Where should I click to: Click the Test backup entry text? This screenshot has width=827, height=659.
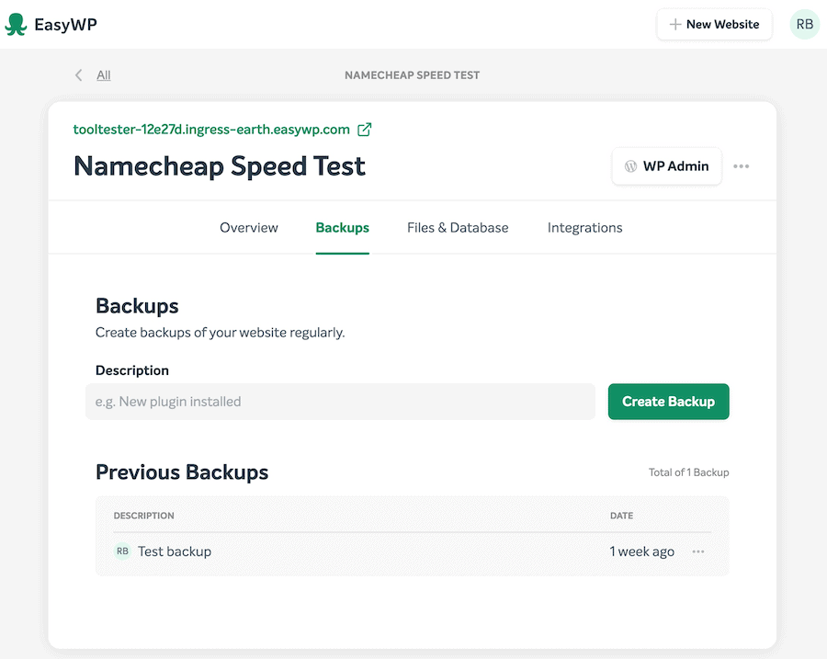click(175, 551)
